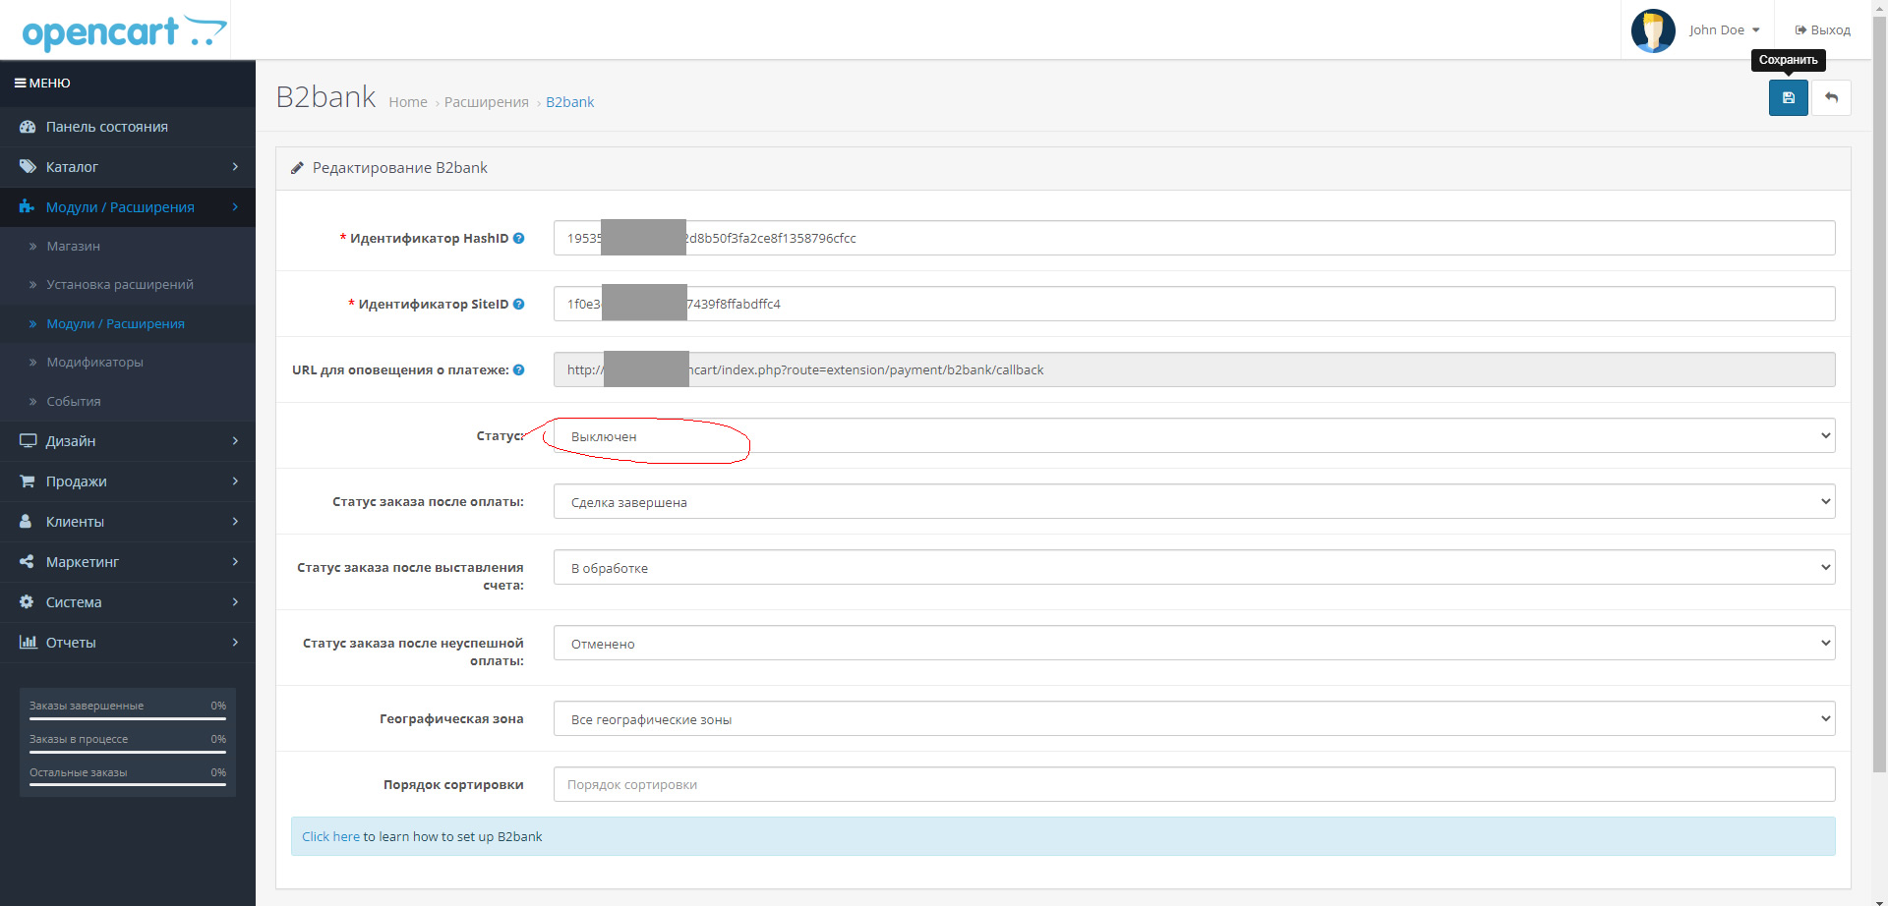Open the Статус dropdown showing Выключен

tap(1194, 436)
